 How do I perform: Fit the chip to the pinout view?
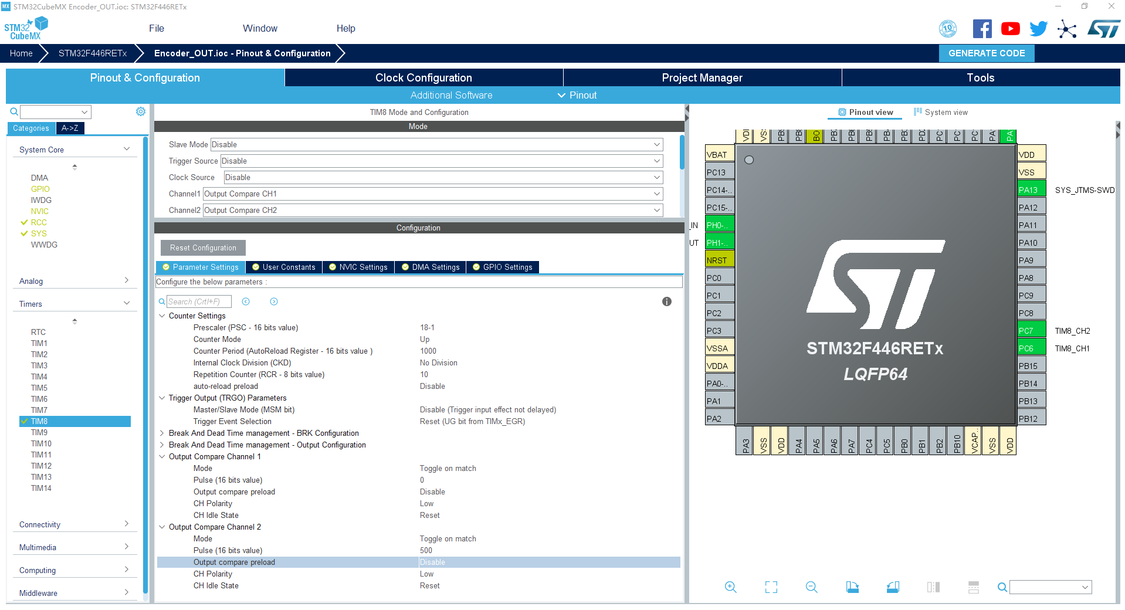[x=771, y=587]
